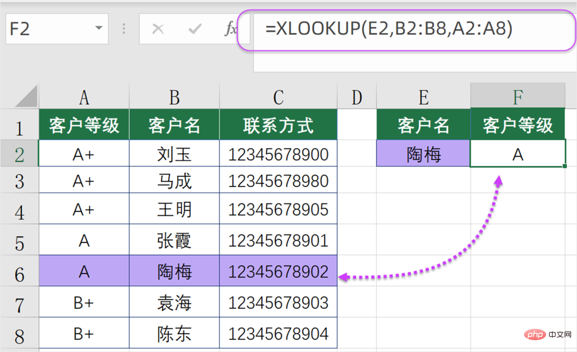Select column E header
This screenshot has height=352, width=577.
pos(424,97)
